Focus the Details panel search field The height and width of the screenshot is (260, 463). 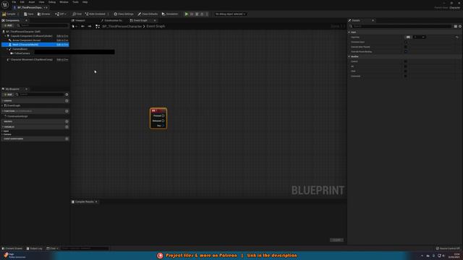[401, 26]
